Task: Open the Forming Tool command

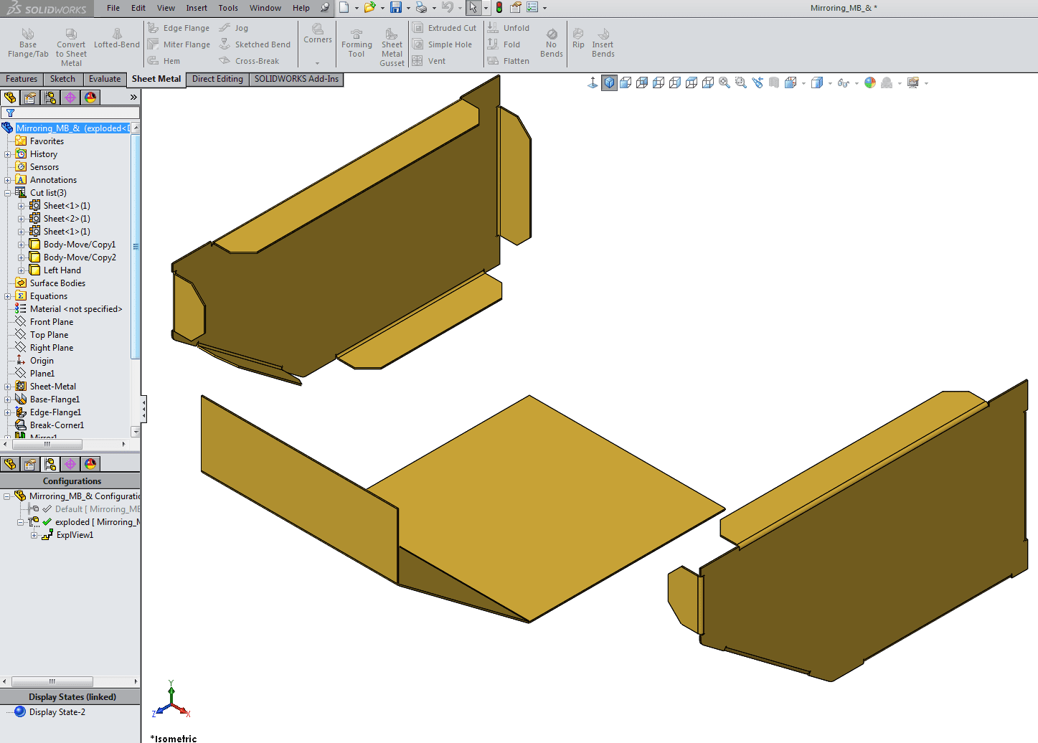Action: tap(357, 43)
